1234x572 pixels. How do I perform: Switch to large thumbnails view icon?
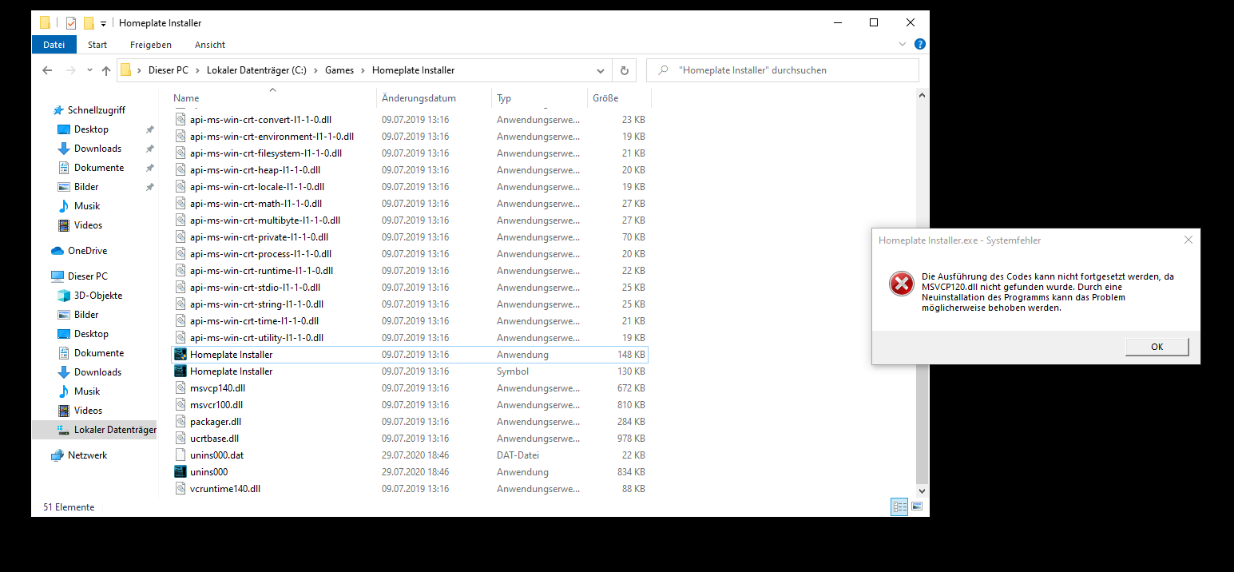[917, 506]
